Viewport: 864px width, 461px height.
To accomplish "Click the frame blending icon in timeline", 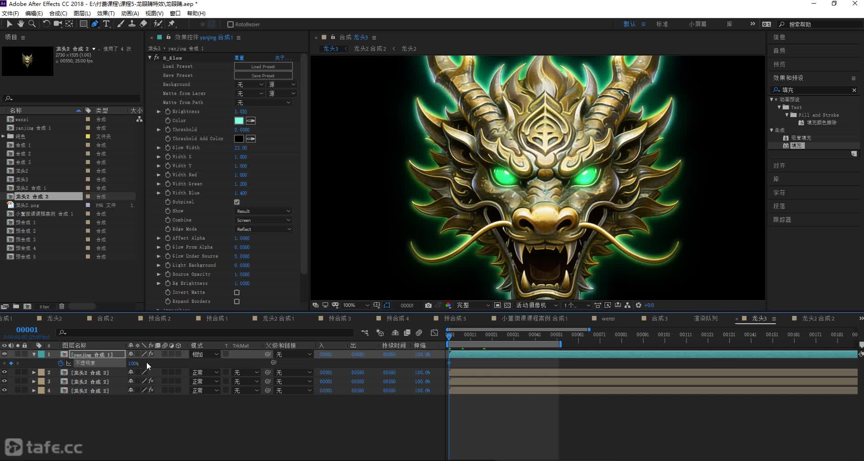I will 407,333.
